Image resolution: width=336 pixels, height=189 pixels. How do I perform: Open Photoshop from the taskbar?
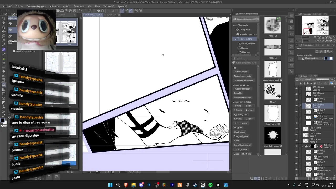149,185
